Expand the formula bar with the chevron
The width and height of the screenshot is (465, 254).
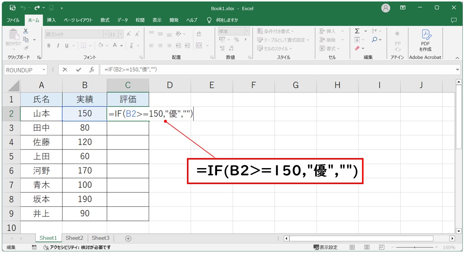458,70
